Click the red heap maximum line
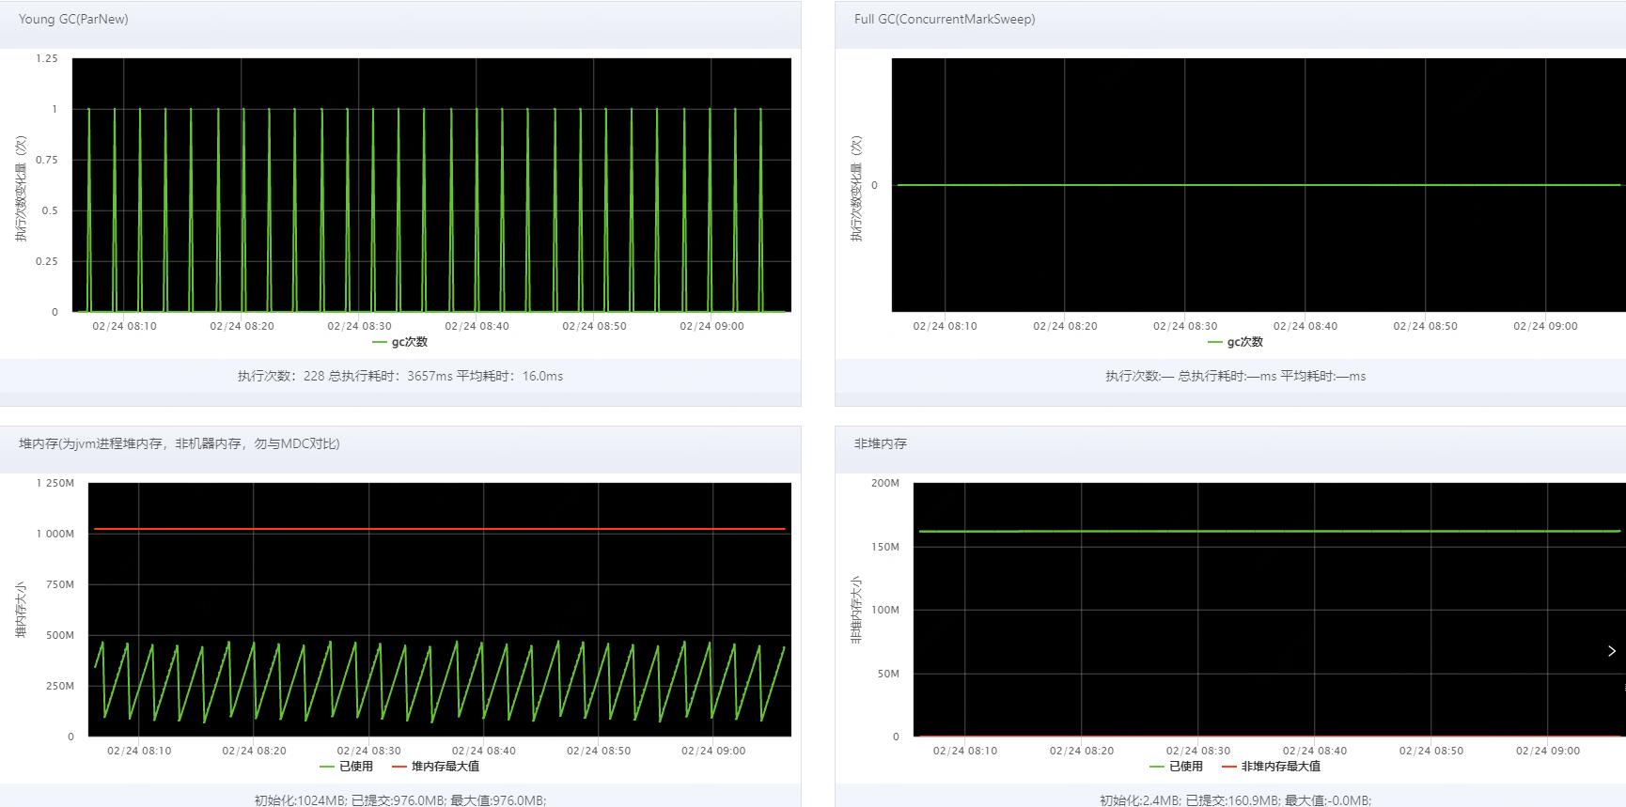 (440, 529)
